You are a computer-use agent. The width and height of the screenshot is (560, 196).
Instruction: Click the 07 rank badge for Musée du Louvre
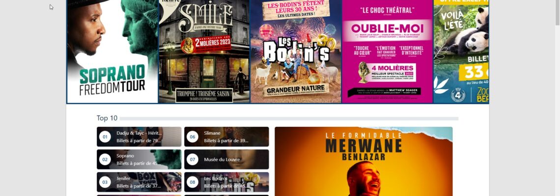[x=193, y=159]
